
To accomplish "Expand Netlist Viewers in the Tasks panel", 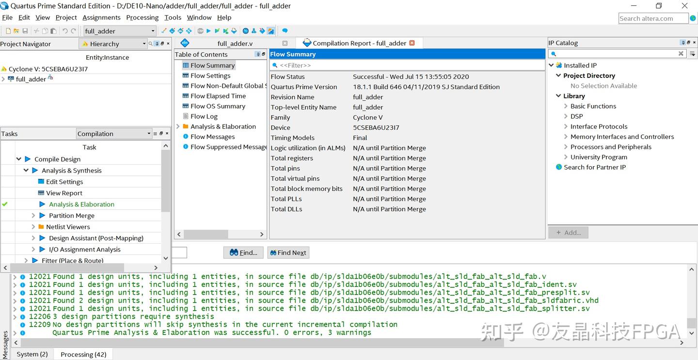I will click(x=33, y=226).
